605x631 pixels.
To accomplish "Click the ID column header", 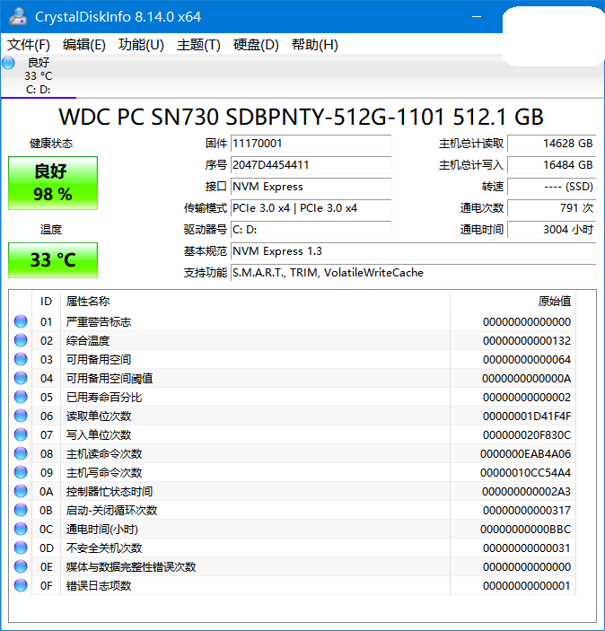I will (x=47, y=301).
